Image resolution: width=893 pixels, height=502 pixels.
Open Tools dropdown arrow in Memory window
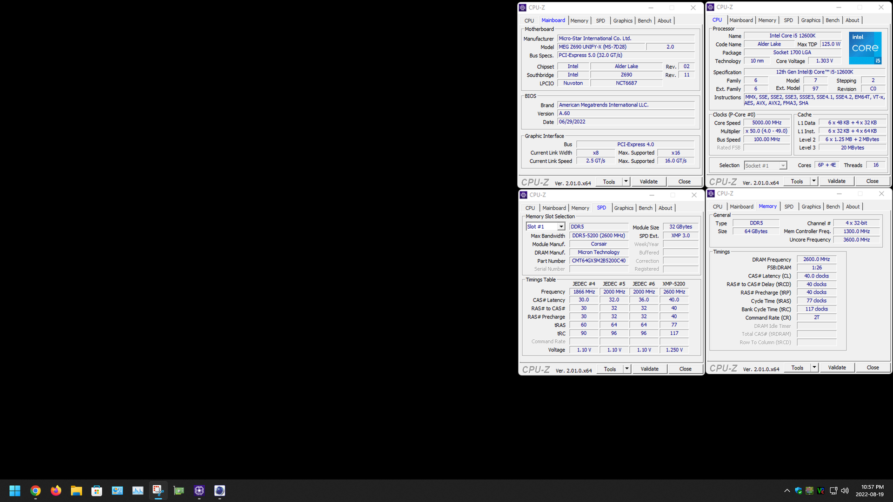tap(814, 367)
